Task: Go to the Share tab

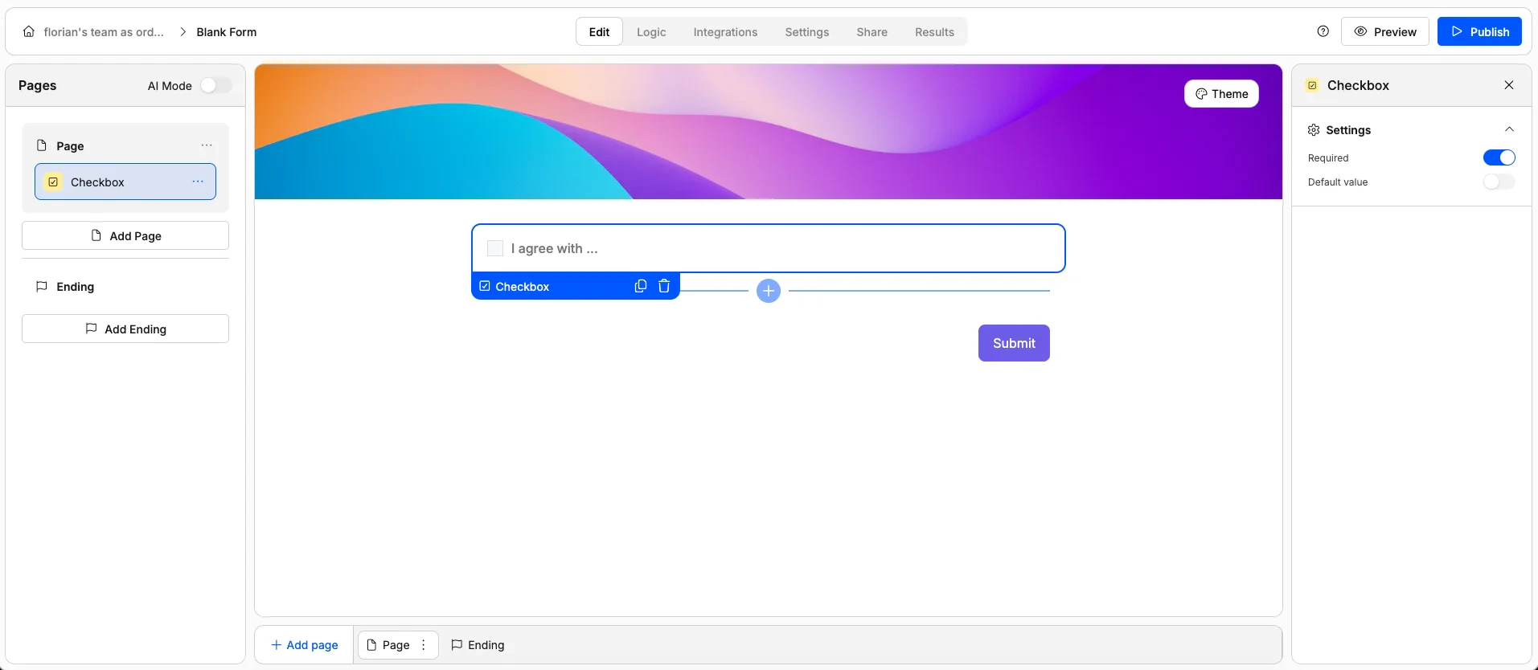Action: pyautogui.click(x=872, y=32)
